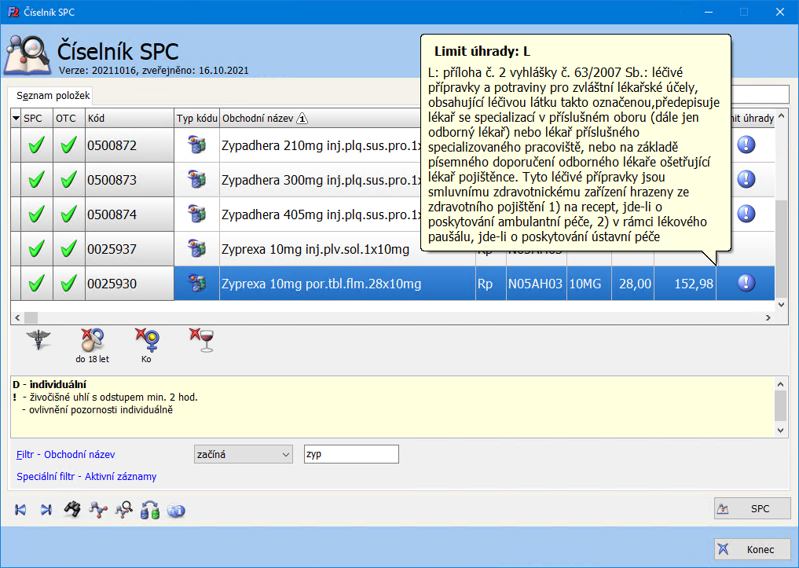Click SPC checkmark for code 0500873
Screen dimensions: 799x568
tap(37, 180)
